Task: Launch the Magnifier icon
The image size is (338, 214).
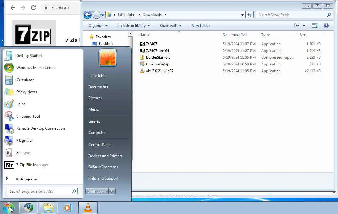Action: (9, 141)
